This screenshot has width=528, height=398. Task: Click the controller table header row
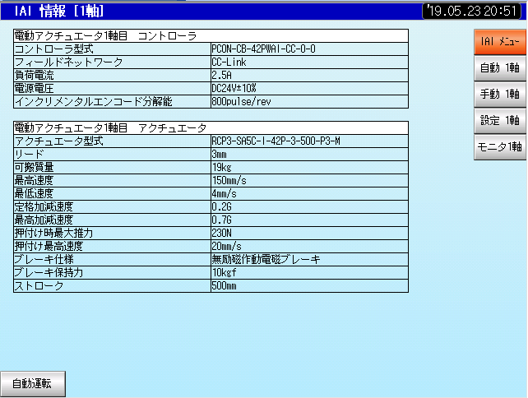pyautogui.click(x=211, y=35)
